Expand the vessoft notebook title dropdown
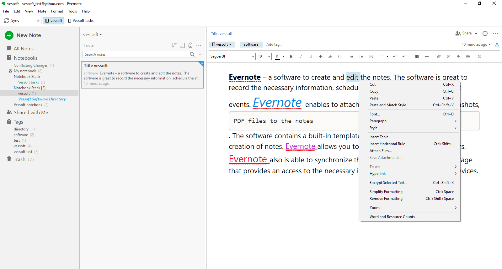This screenshot has height=269, width=502. (93, 35)
